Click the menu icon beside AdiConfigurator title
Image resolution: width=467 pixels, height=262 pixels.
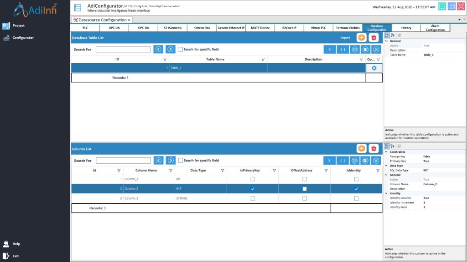tap(78, 8)
